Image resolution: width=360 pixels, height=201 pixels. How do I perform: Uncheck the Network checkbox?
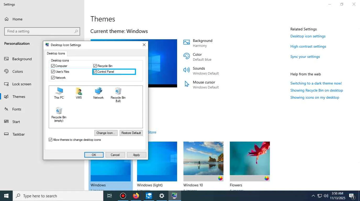(53, 78)
